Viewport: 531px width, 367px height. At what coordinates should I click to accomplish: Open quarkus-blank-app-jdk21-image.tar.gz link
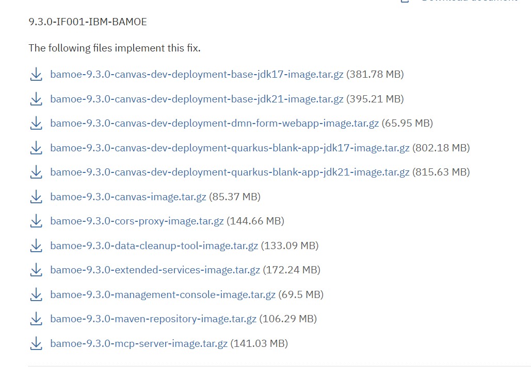click(x=230, y=172)
